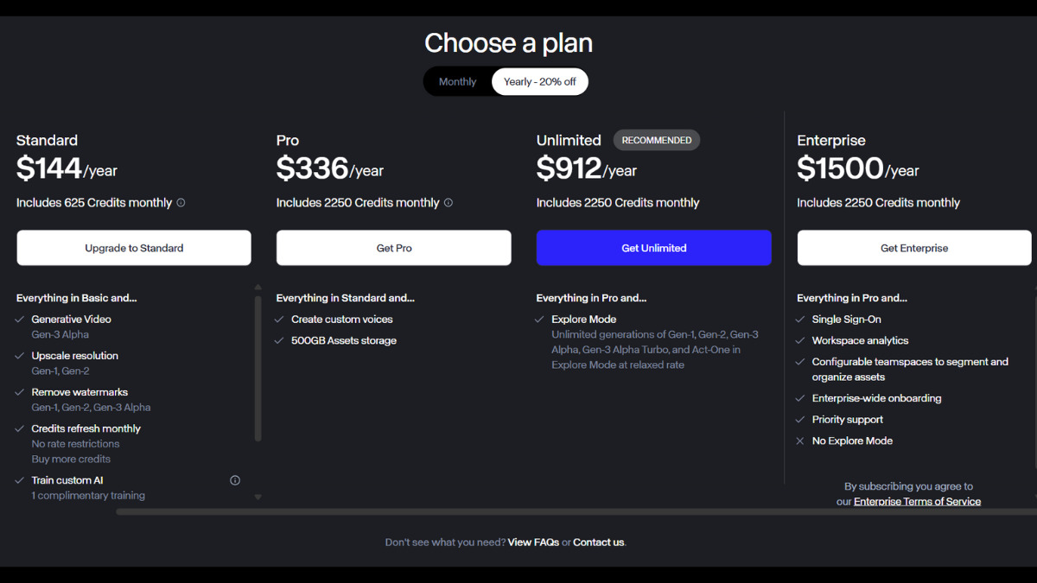This screenshot has width=1037, height=583.
Task: Click the horizontal scrollbar below the plans
Action: pos(576,511)
